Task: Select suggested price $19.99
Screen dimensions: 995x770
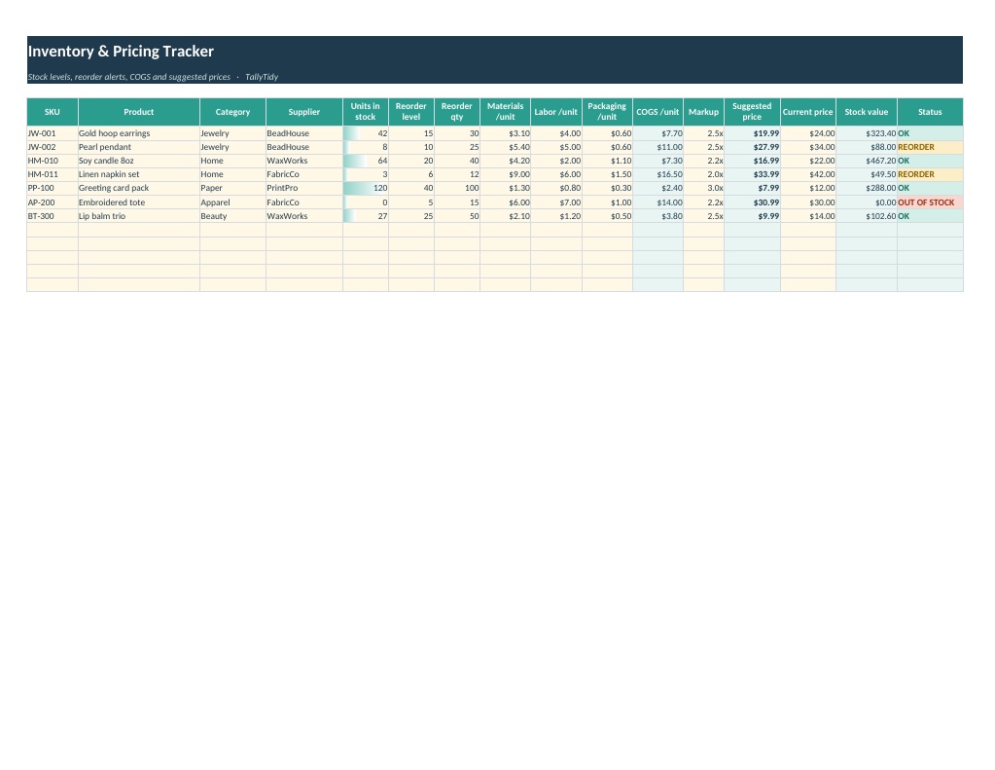Action: pos(752,133)
